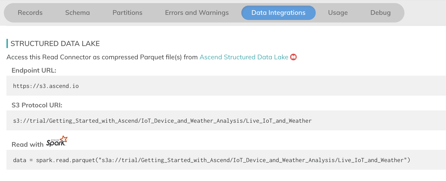Select the https://s3.ascend.io endpoint URL text

click(x=46, y=86)
